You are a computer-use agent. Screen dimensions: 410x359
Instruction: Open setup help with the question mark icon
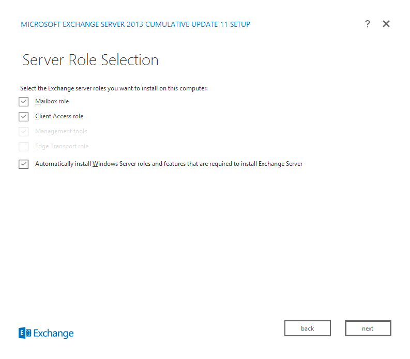[367, 24]
